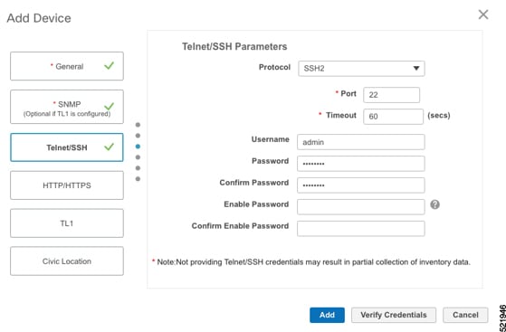Open the General section tab
The image size is (506, 332).
tap(67, 66)
